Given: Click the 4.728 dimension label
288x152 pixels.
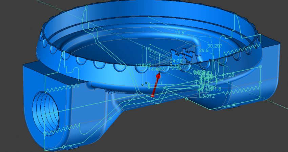Looking at the screenshot, I should coord(227,75).
